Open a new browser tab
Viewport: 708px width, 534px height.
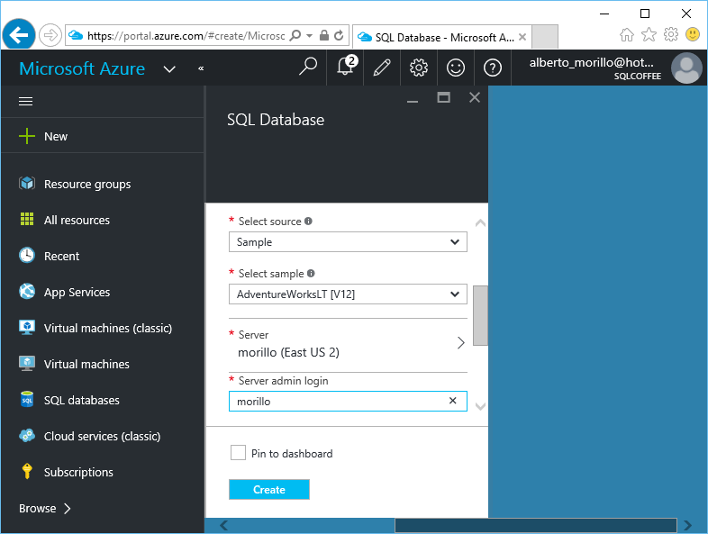[x=545, y=37]
